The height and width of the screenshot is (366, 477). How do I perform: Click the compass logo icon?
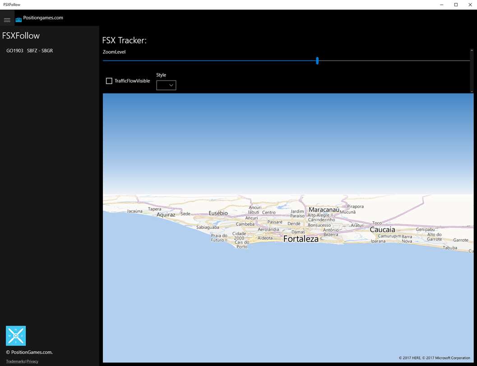coord(16,336)
